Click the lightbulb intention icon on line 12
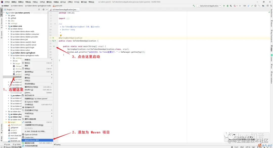 [x=61, y=35]
